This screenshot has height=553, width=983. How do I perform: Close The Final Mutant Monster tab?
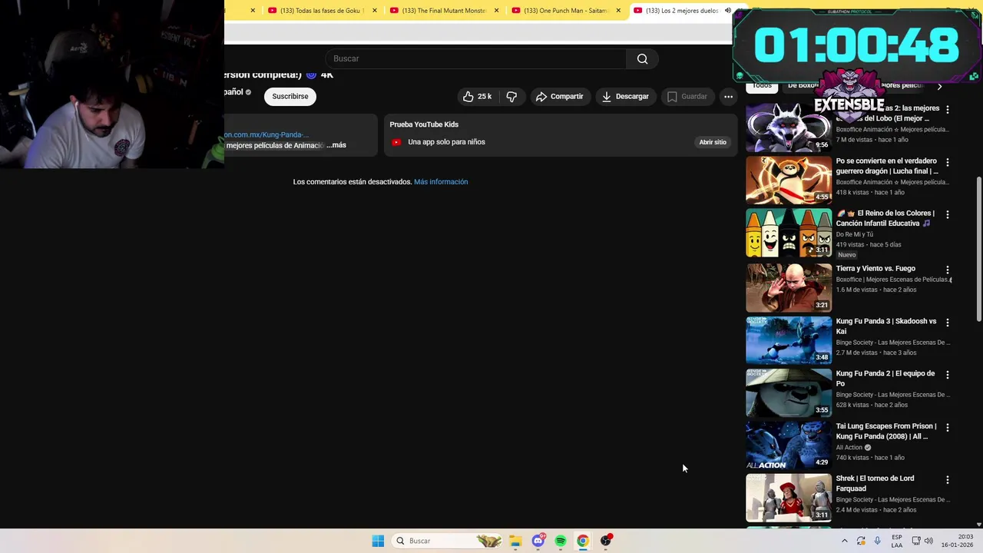click(496, 11)
